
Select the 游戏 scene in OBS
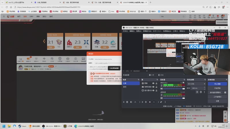(131, 87)
